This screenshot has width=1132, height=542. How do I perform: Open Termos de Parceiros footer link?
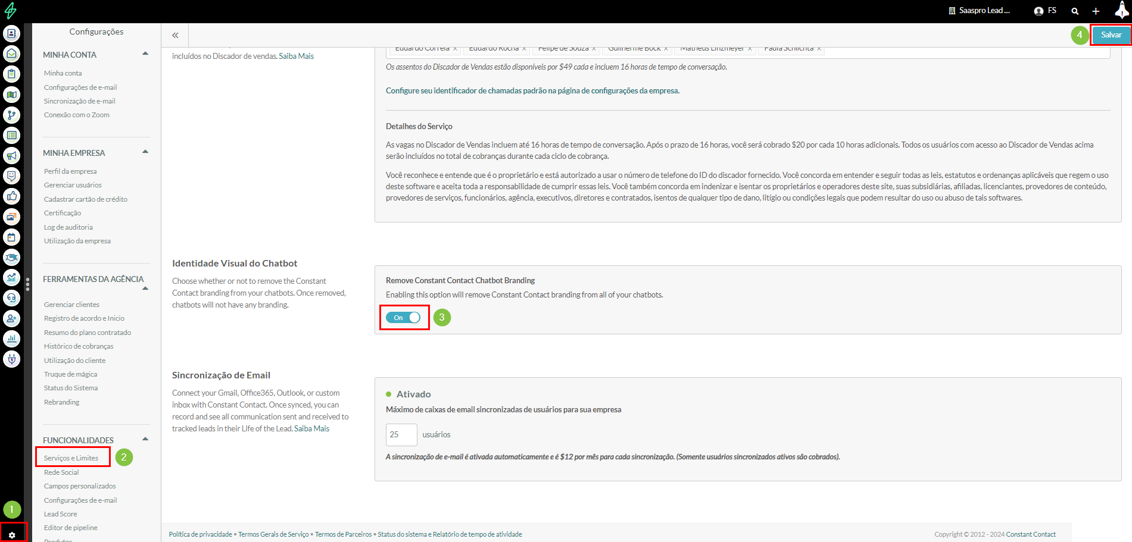(343, 534)
